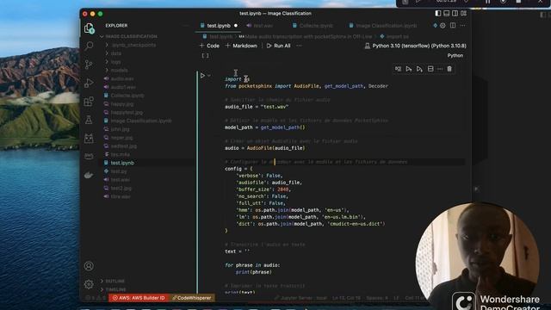551x310 pixels.
Task: Open the Testing flask view
Action: [x=89, y=120]
